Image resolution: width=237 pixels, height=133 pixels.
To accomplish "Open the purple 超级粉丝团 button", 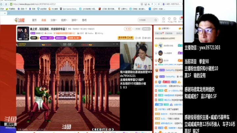I will point(61,38).
